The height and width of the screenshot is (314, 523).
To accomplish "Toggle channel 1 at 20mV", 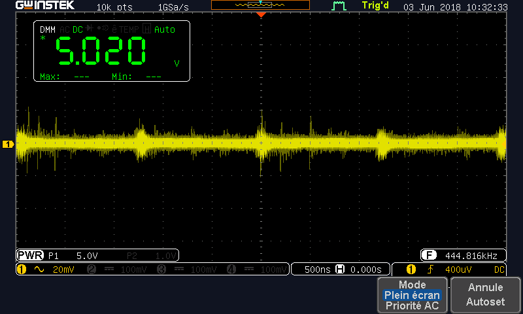I will coord(46,270).
